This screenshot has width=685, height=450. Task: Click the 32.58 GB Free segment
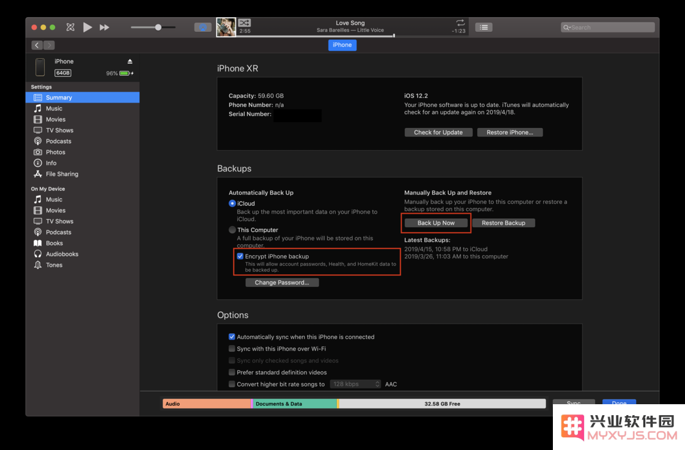442,404
